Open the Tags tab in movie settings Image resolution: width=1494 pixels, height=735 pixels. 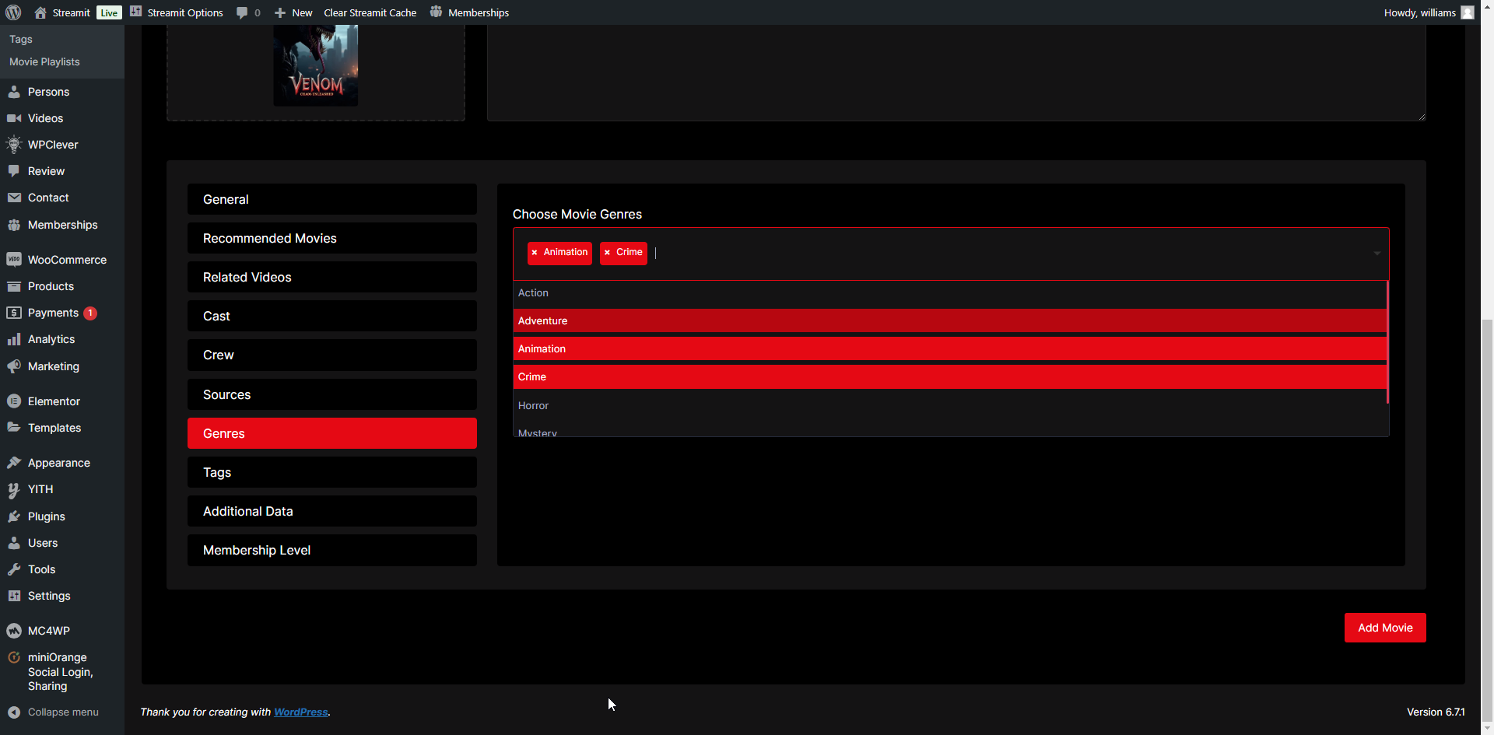(332, 472)
